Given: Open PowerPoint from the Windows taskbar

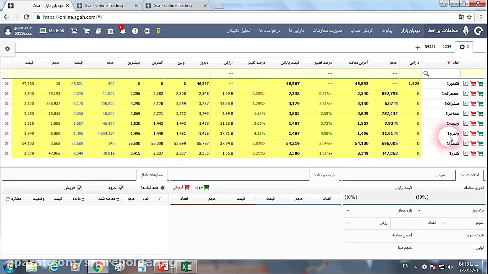Looking at the screenshot, I should (x=163, y=267).
